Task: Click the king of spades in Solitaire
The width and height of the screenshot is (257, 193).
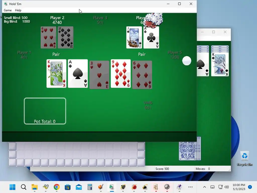Action: pos(220,64)
